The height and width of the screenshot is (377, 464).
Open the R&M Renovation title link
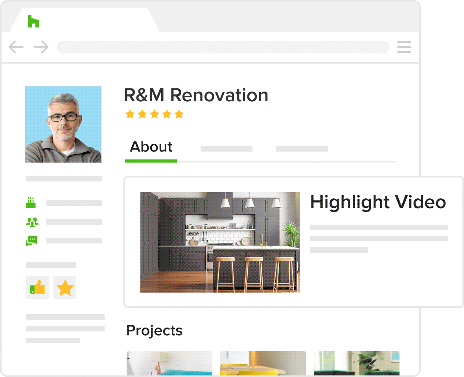tap(196, 95)
